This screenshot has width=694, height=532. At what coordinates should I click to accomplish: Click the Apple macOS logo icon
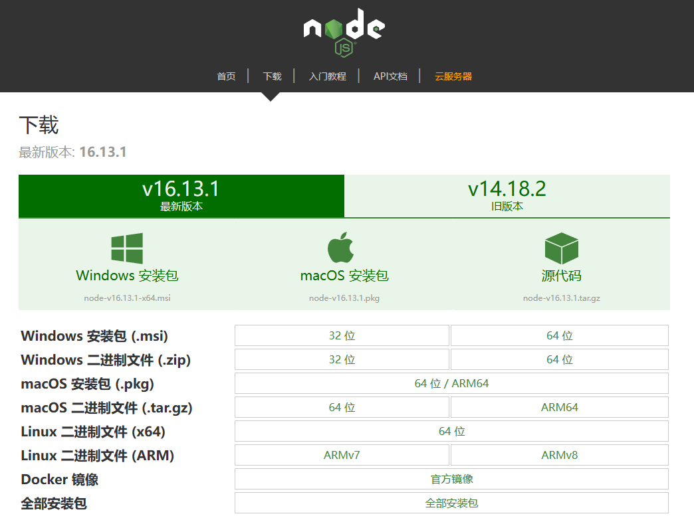[x=340, y=248]
